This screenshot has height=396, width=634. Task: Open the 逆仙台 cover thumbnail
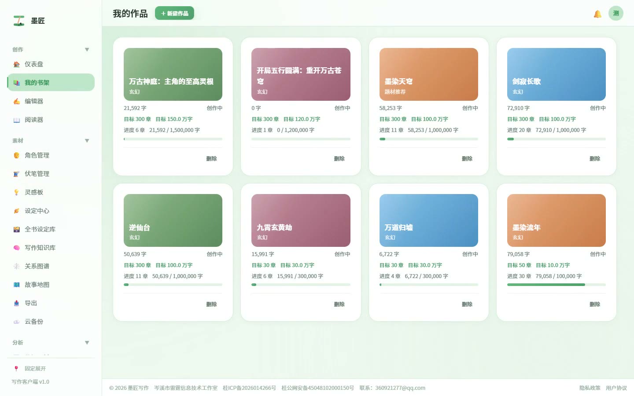click(x=173, y=220)
